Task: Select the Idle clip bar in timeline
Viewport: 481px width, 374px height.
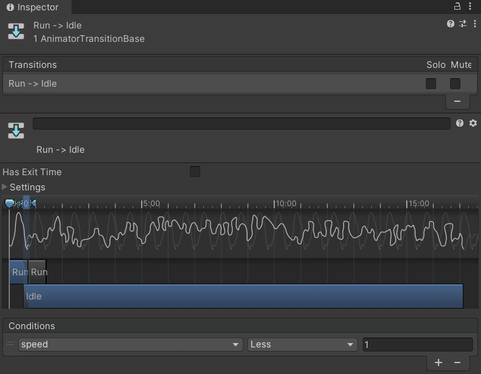Action: 243,296
